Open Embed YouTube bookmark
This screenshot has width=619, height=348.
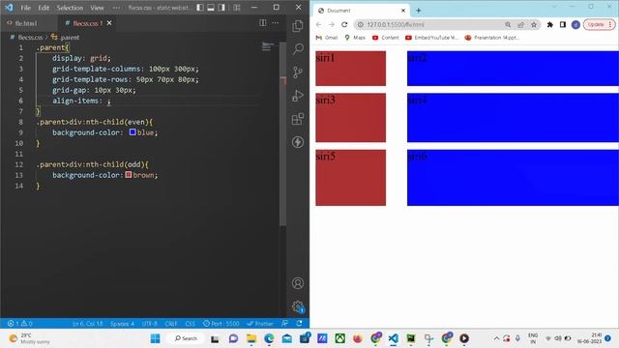pyautogui.click(x=432, y=38)
